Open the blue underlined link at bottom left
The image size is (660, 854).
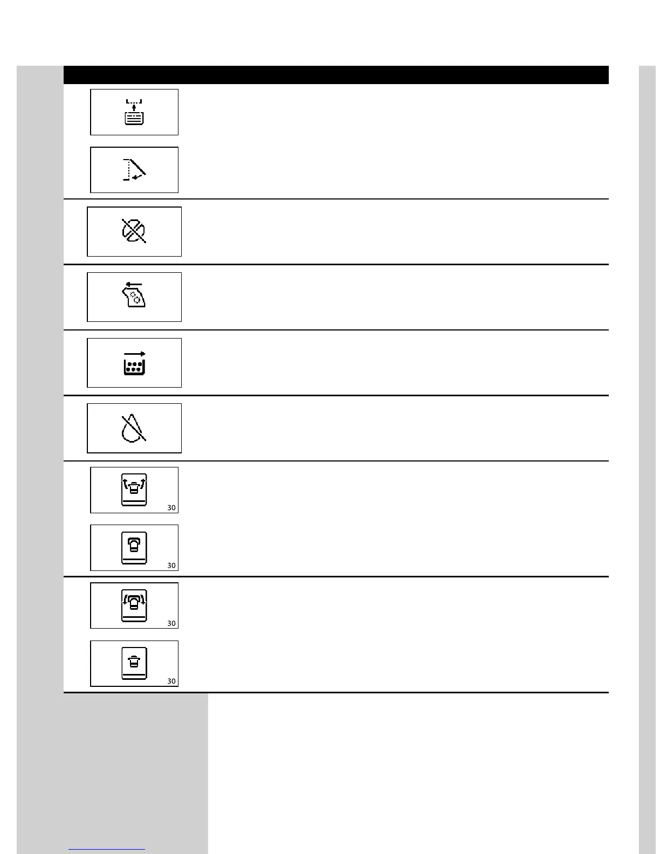pos(107,849)
